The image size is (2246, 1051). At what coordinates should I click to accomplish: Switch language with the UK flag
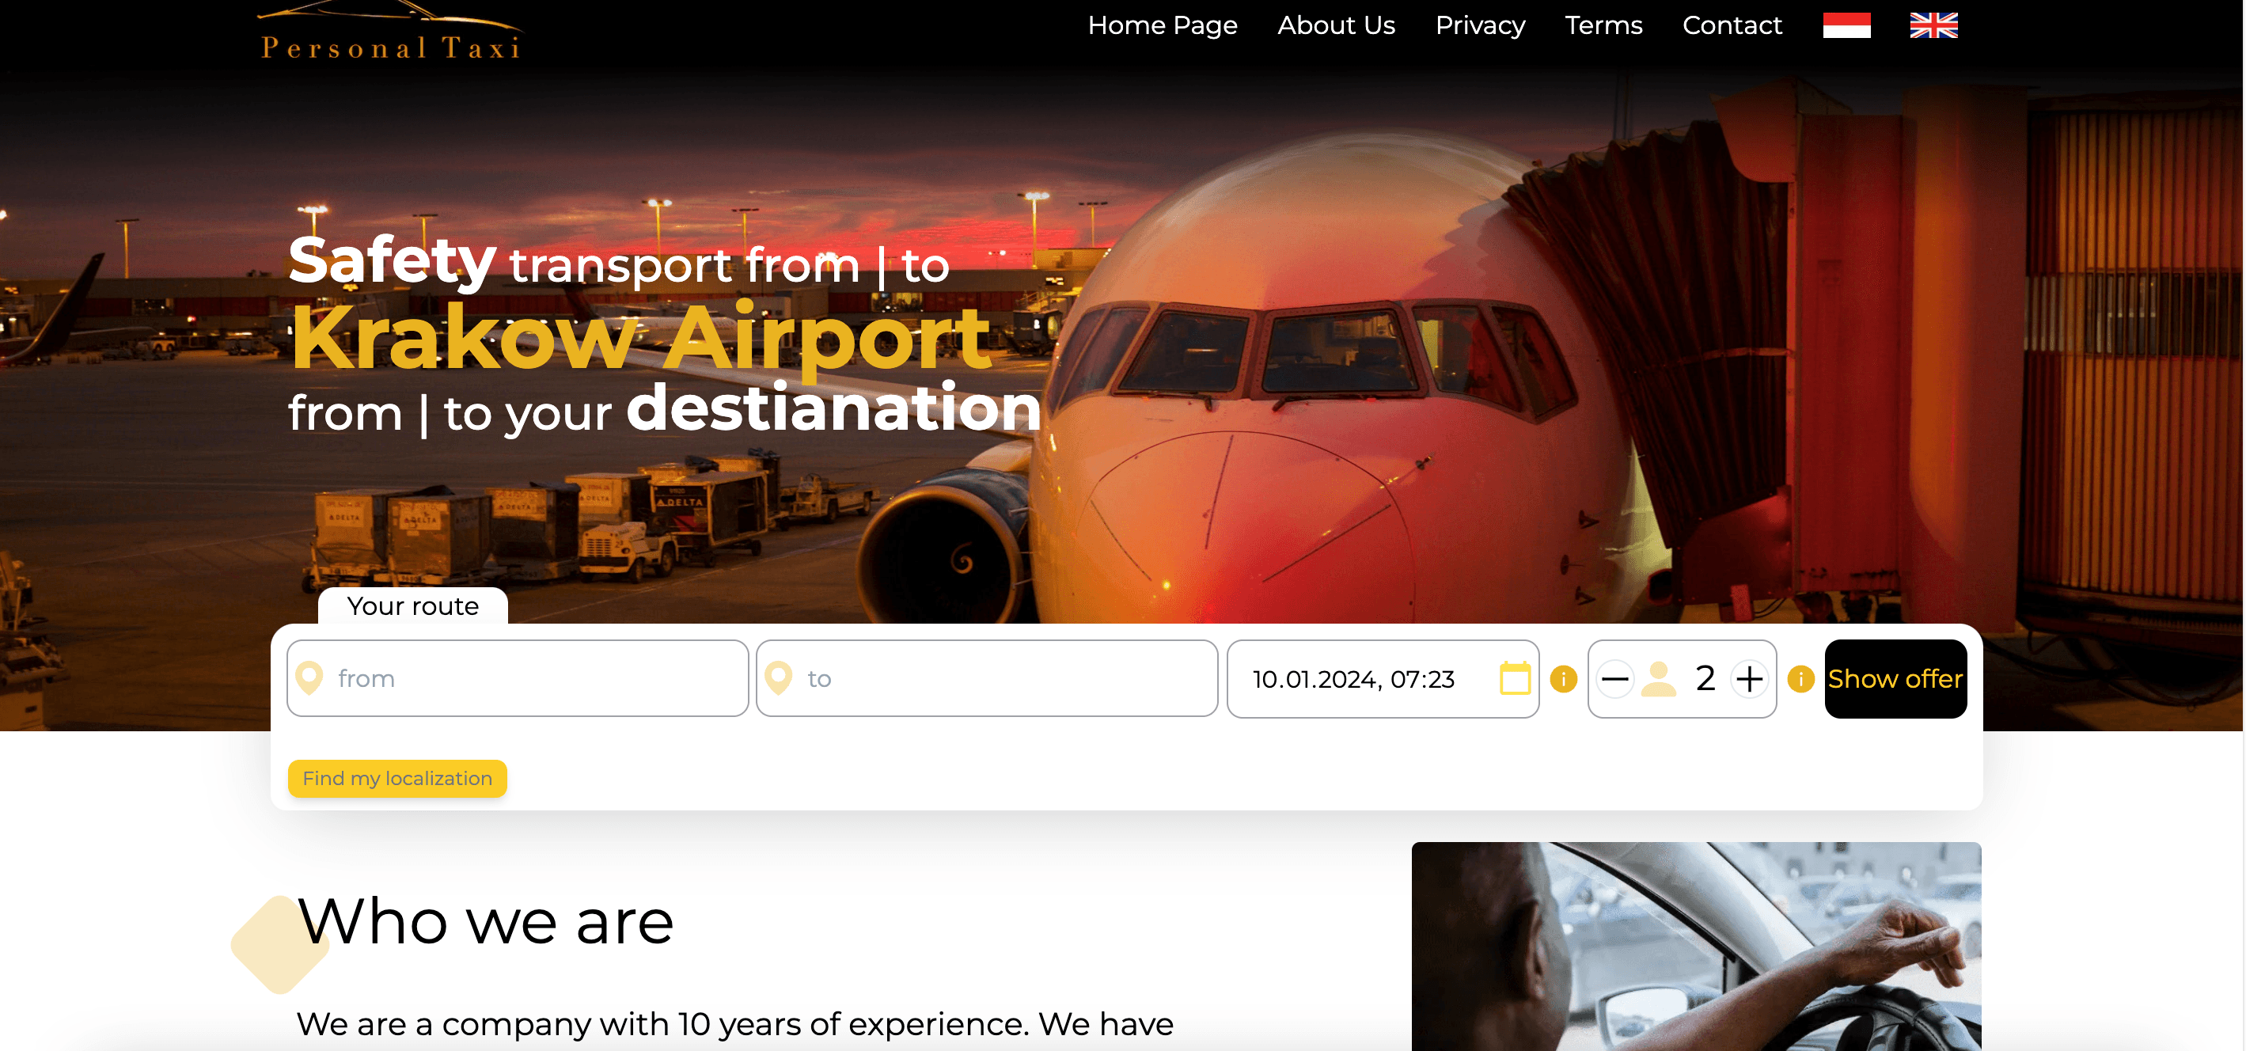tap(1933, 25)
